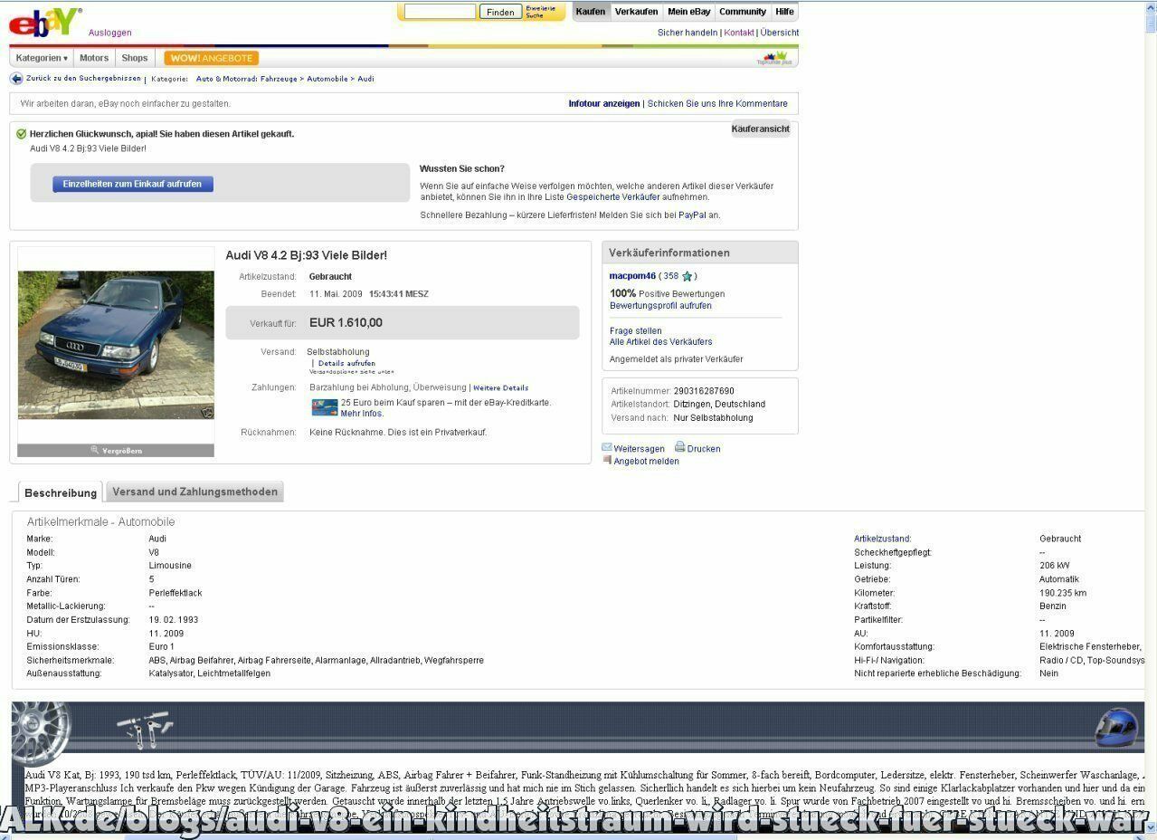Click the Ausloggen link

(x=110, y=33)
